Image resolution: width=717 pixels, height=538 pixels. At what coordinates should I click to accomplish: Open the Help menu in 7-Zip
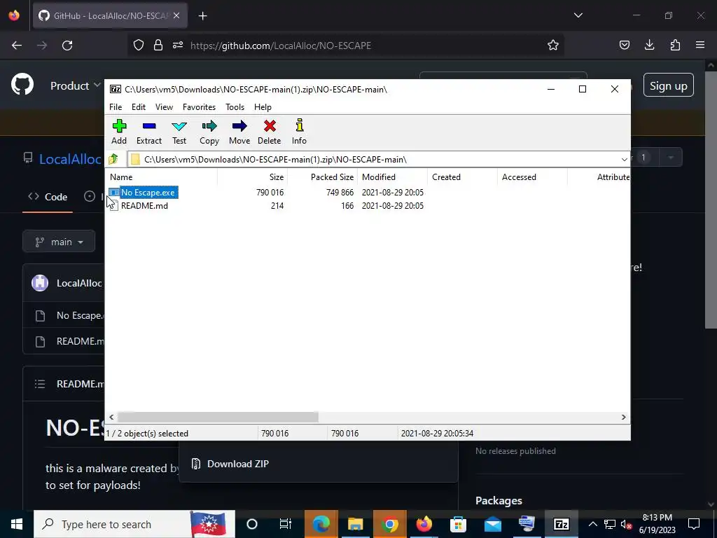(263, 107)
